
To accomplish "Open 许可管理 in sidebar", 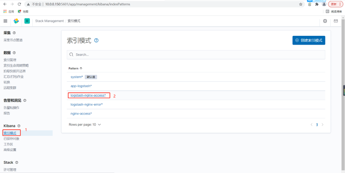I will (10, 170).
